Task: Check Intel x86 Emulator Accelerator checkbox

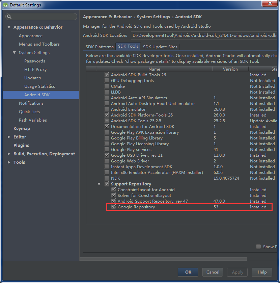Action: point(107,172)
